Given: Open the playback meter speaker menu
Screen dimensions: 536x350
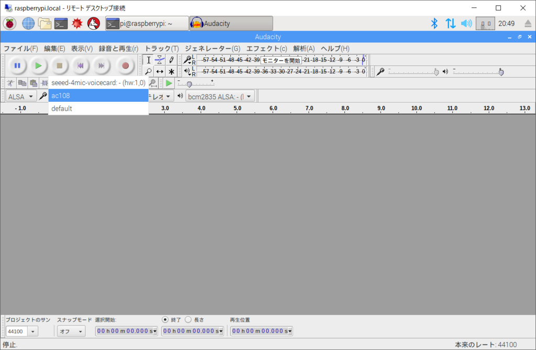Looking at the screenshot, I should tap(187, 71).
